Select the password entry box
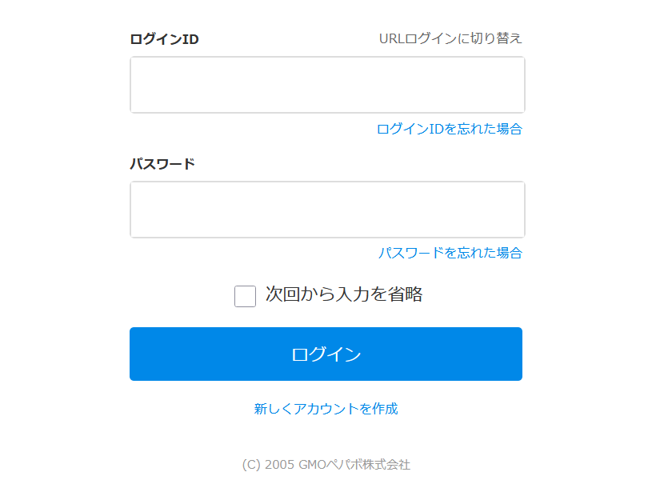 [327, 210]
